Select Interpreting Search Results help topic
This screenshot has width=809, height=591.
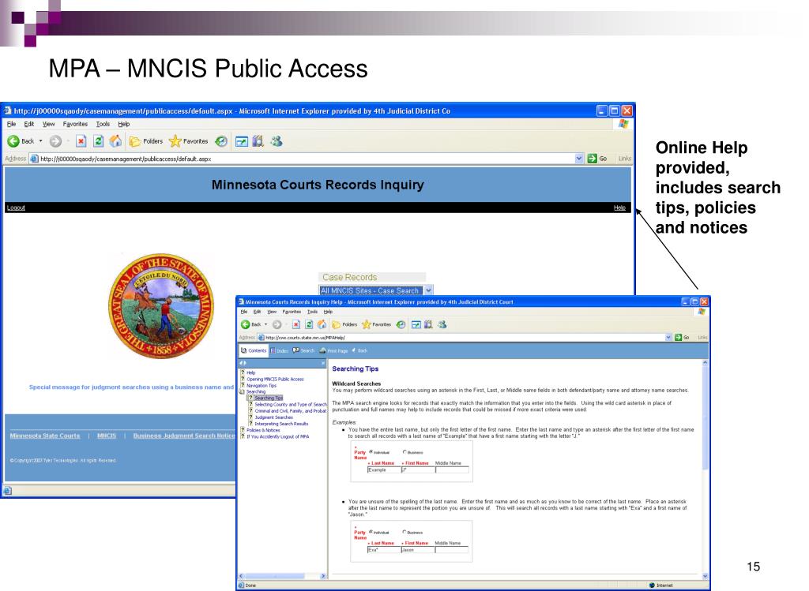(281, 424)
